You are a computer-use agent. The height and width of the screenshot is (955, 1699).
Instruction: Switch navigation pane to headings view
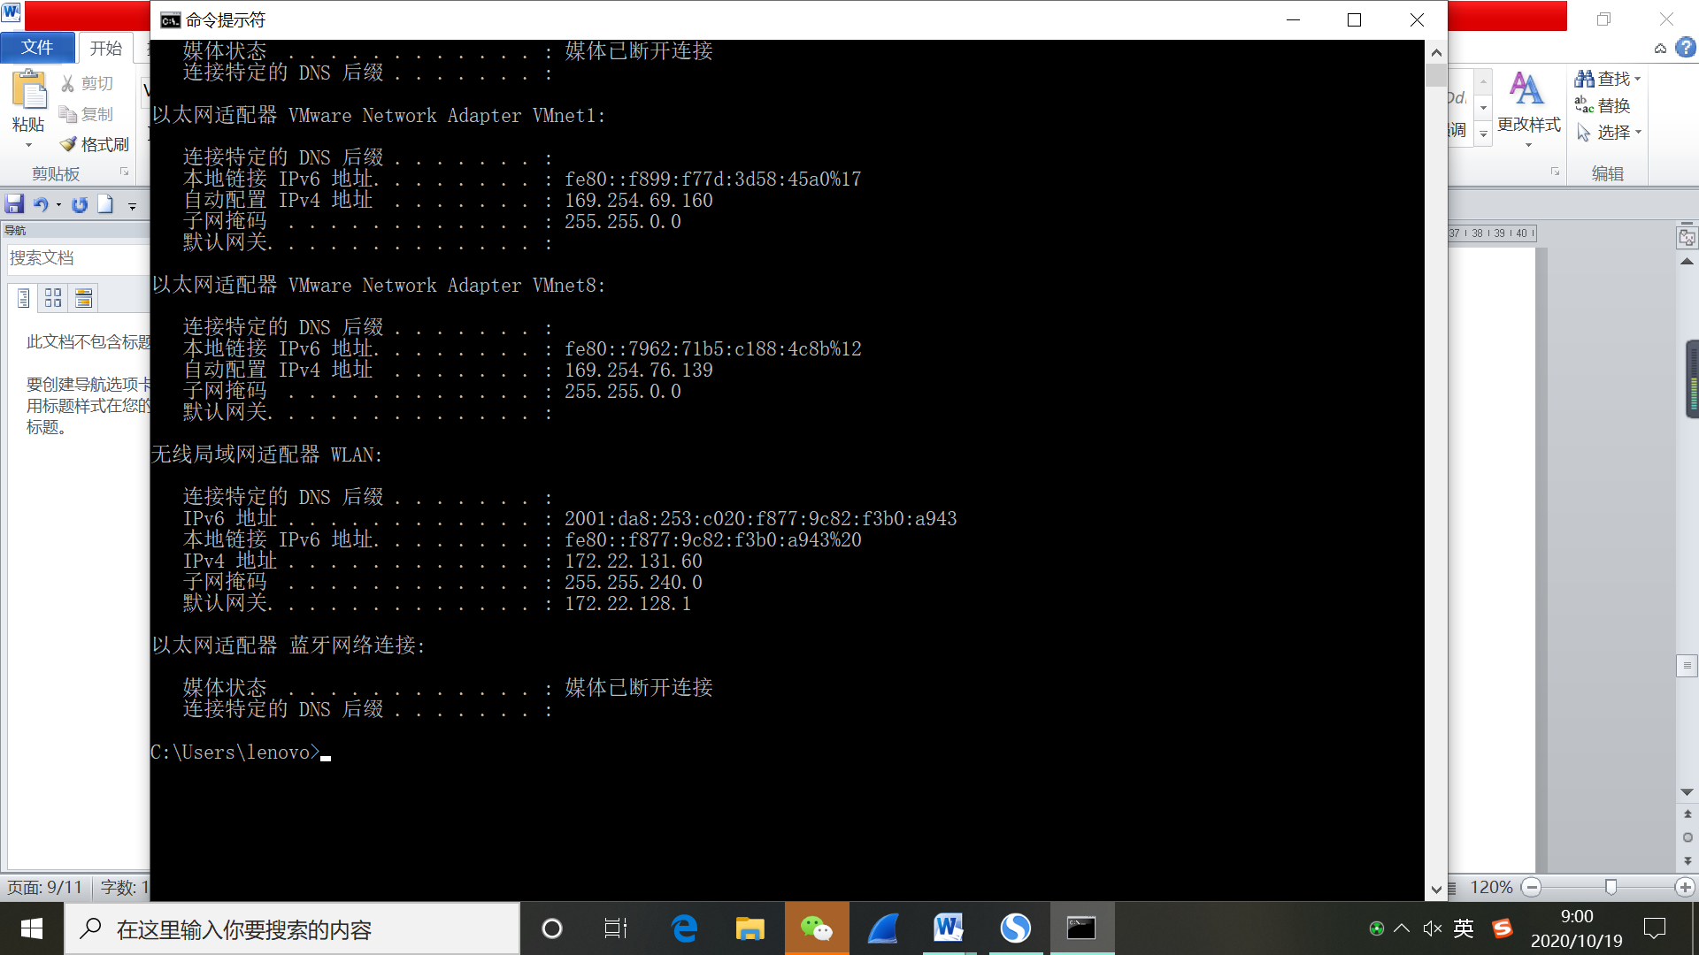tap(24, 298)
